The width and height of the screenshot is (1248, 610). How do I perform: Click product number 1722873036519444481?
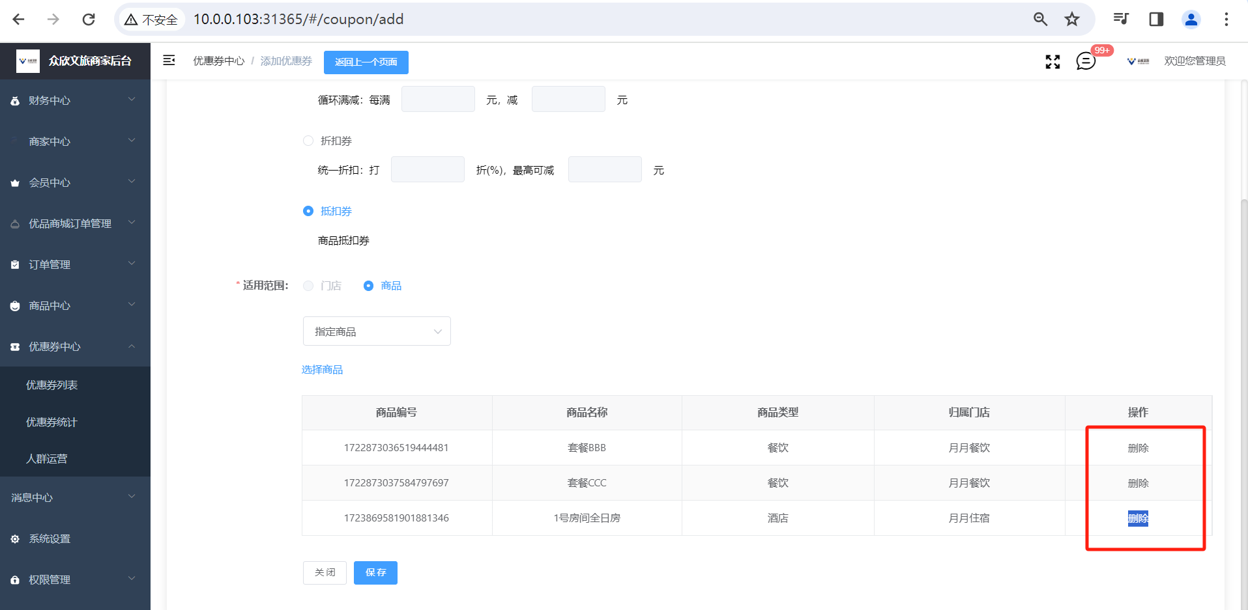pyautogui.click(x=396, y=448)
